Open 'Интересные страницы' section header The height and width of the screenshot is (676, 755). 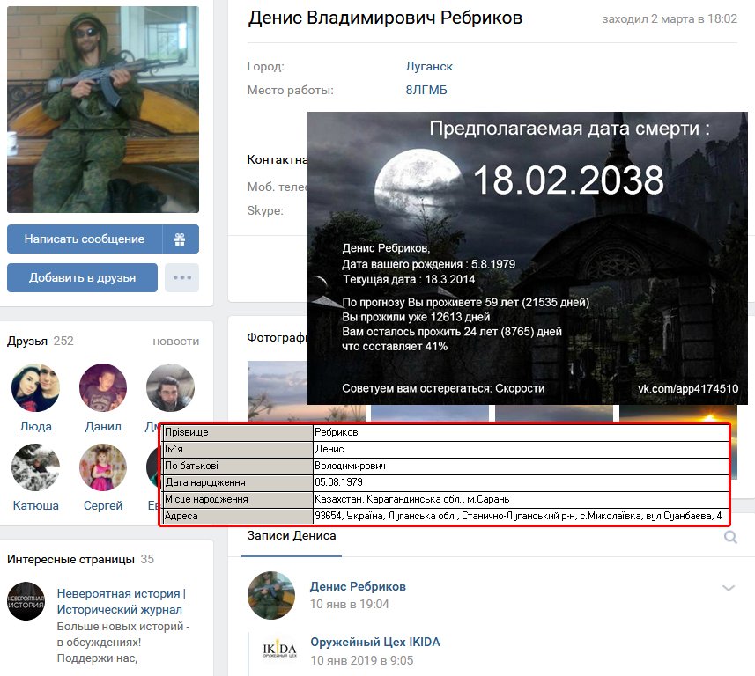pyautogui.click(x=70, y=559)
